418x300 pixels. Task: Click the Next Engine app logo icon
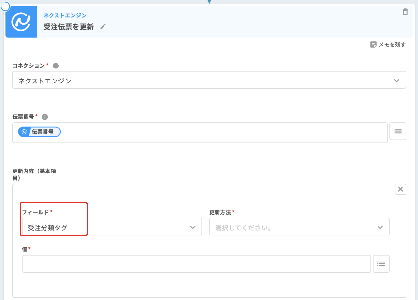click(x=21, y=22)
